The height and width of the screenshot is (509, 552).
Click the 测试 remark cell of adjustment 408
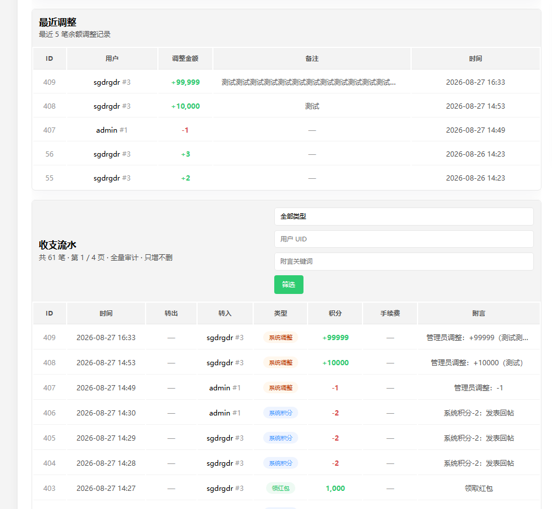coord(312,106)
